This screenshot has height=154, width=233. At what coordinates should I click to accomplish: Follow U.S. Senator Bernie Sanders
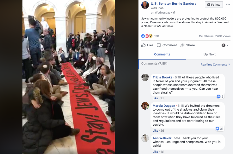click(x=214, y=5)
